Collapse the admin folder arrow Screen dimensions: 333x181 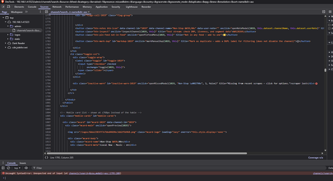point(8,26)
